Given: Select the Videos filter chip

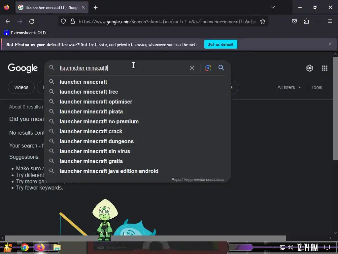Looking at the screenshot, I should tap(21, 87).
